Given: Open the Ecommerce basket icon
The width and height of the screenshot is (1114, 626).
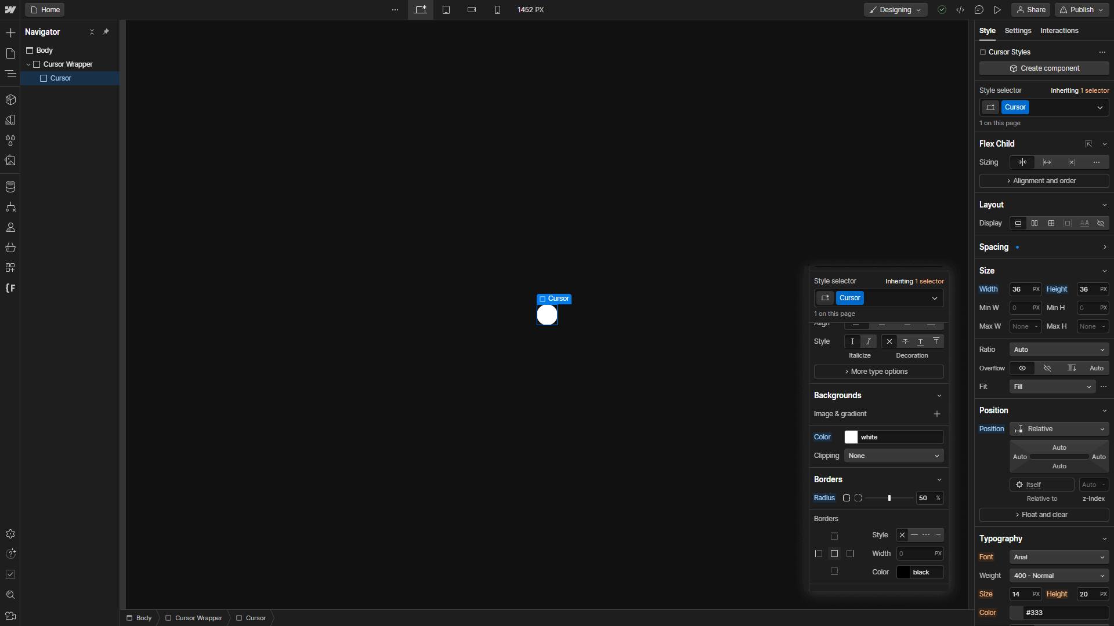Looking at the screenshot, I should [x=10, y=248].
